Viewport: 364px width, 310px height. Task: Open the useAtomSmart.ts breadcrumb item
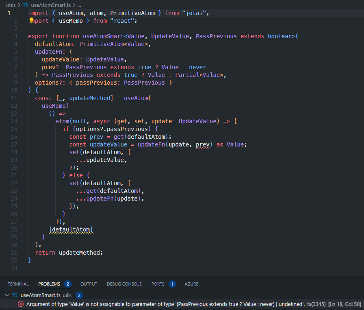click(x=51, y=5)
